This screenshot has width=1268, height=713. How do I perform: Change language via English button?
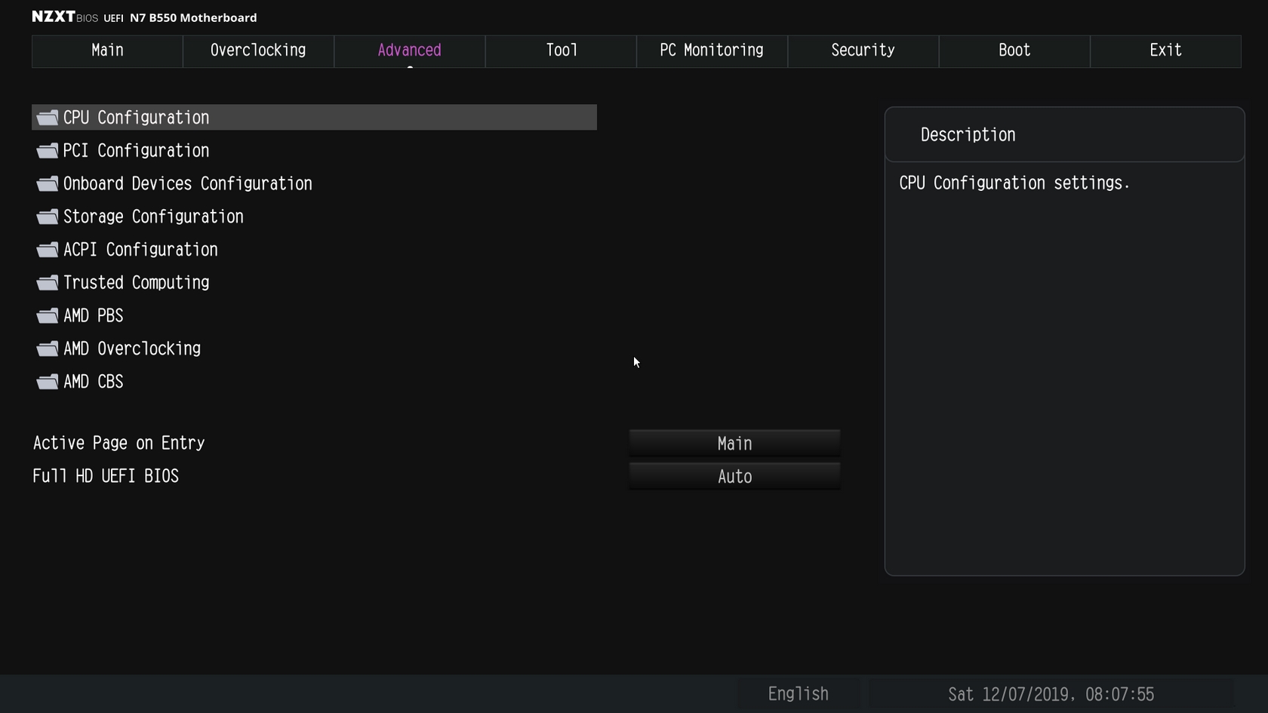pyautogui.click(x=798, y=694)
